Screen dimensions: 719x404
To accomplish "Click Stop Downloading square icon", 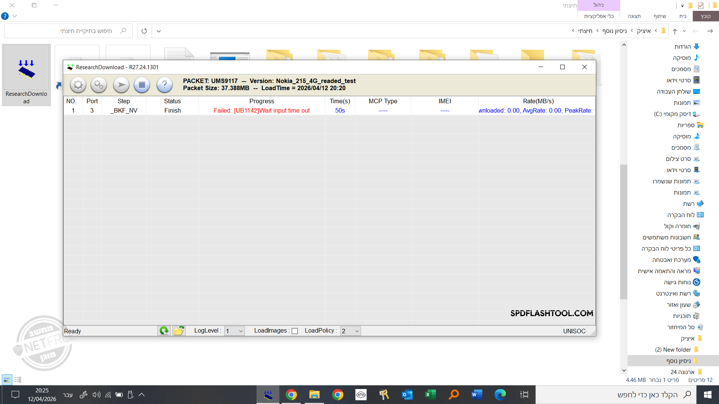I will (x=142, y=85).
